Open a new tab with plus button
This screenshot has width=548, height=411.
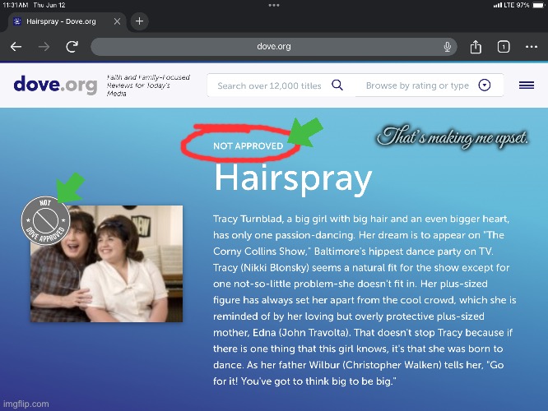(x=139, y=21)
